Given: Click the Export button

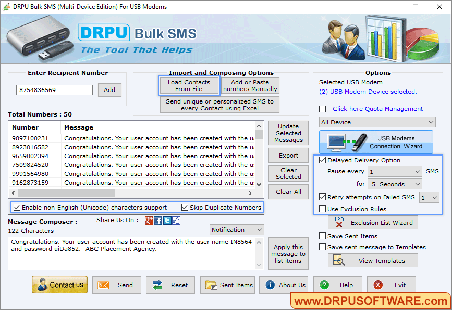Looking at the screenshot, I should click(288, 156).
